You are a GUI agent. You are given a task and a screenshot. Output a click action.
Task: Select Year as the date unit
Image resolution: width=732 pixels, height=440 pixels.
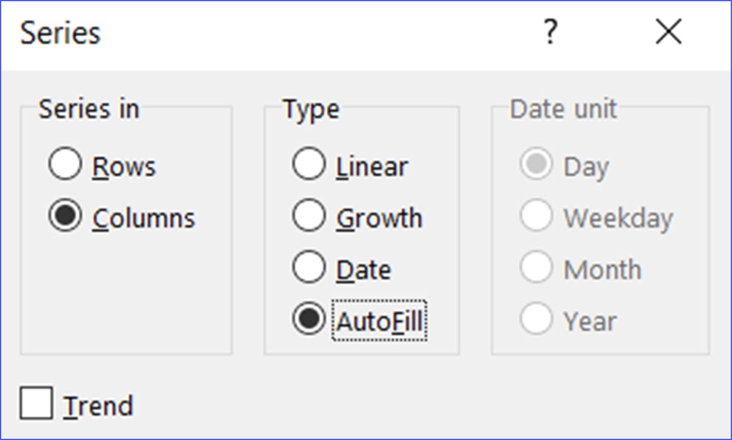pos(536,320)
